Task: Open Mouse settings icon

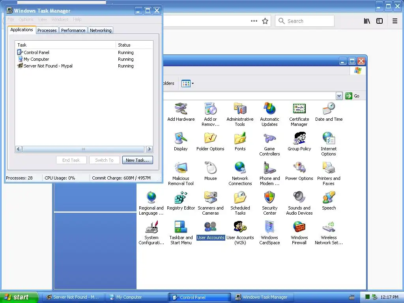Action: point(211,171)
